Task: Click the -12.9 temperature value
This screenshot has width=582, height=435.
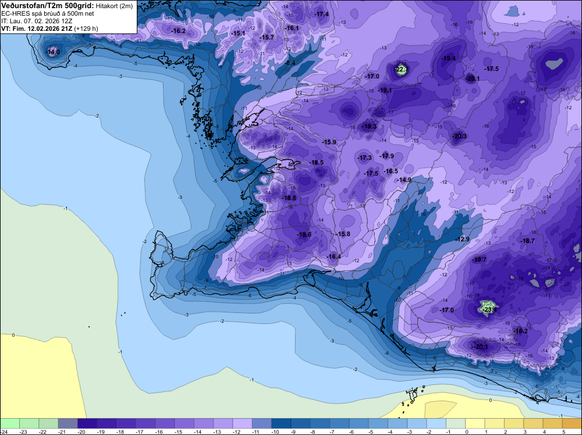Action: coord(463,239)
